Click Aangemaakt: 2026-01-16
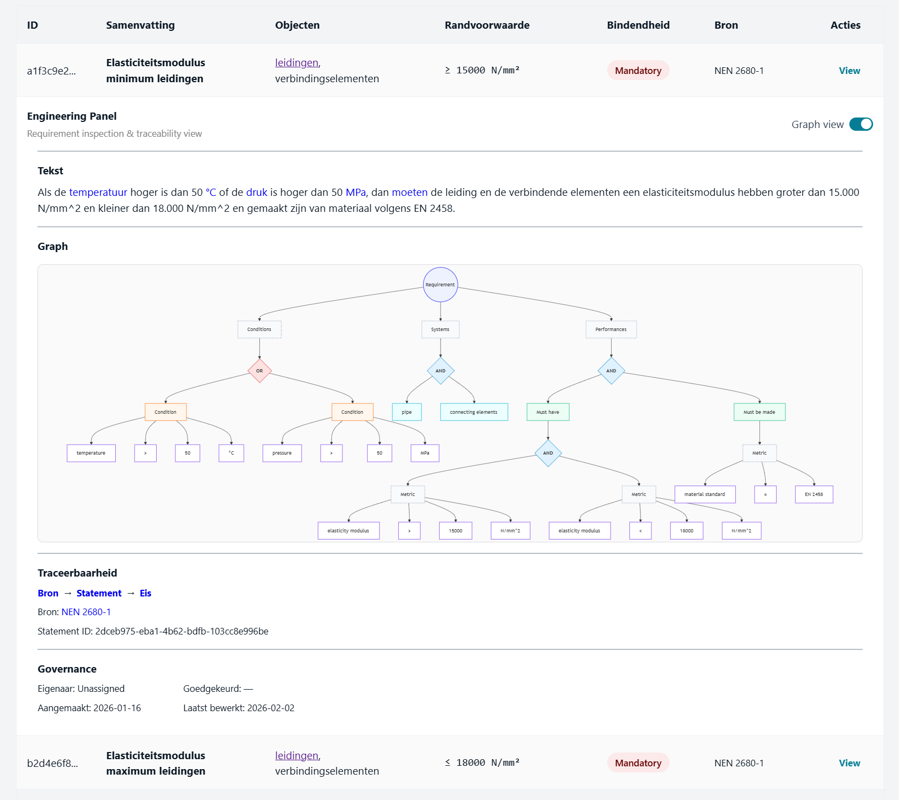This screenshot has width=899, height=800. (89, 708)
